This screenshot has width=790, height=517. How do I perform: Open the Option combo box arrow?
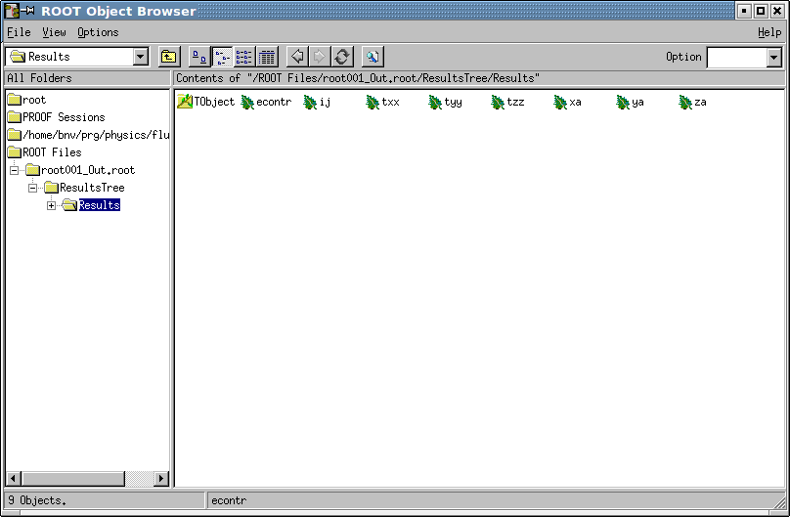click(774, 58)
